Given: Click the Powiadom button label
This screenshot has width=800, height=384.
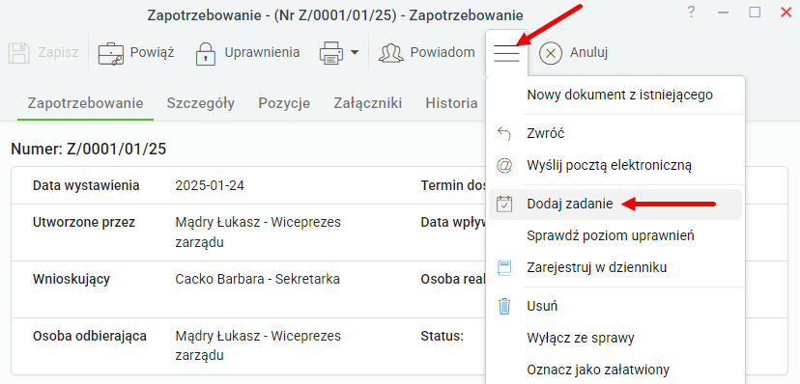Looking at the screenshot, I should [x=443, y=52].
